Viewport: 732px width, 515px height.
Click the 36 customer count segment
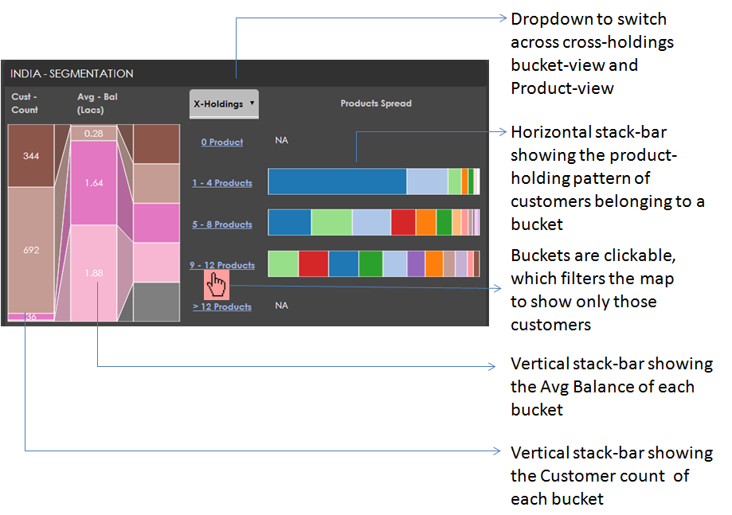[x=31, y=317]
